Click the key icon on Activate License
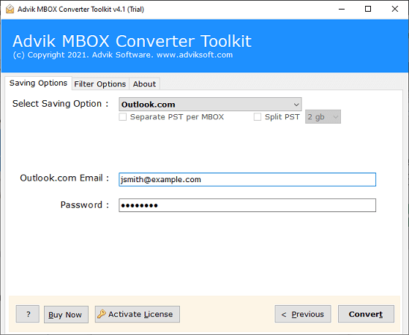The height and width of the screenshot is (335, 409). [102, 314]
